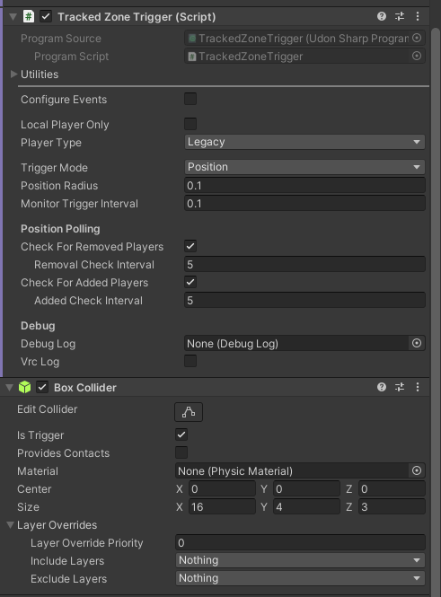441x597 pixels.
Task: Click the Center Y value field
Action: pos(306,489)
